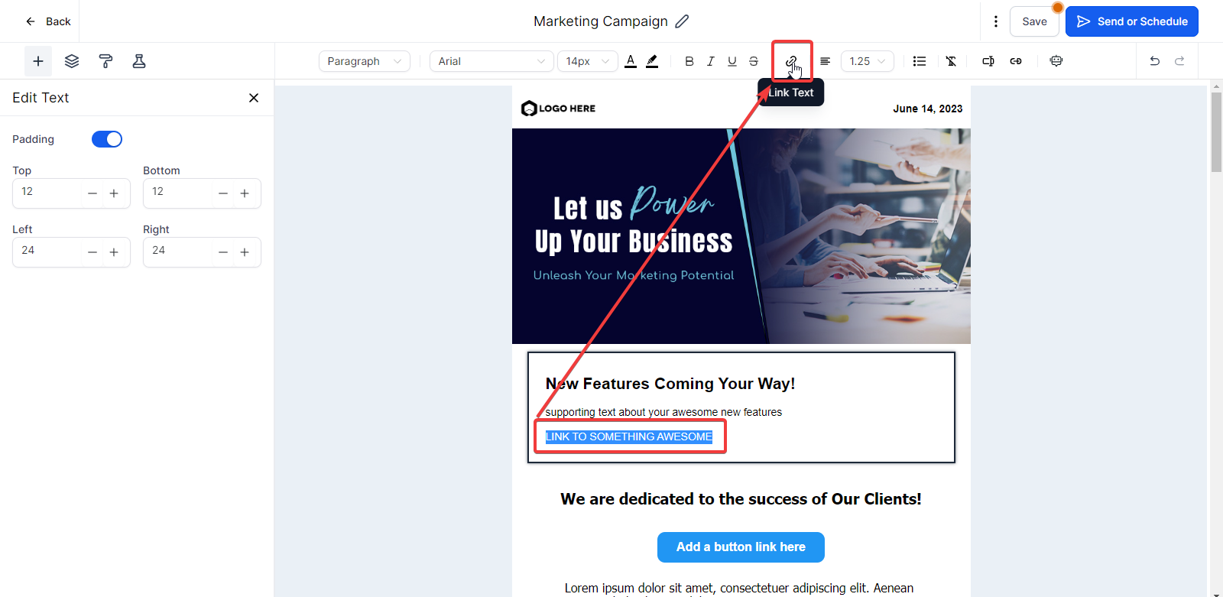This screenshot has height=597, width=1223.
Task: Open the AI robot assistant icon
Action: (x=1056, y=61)
